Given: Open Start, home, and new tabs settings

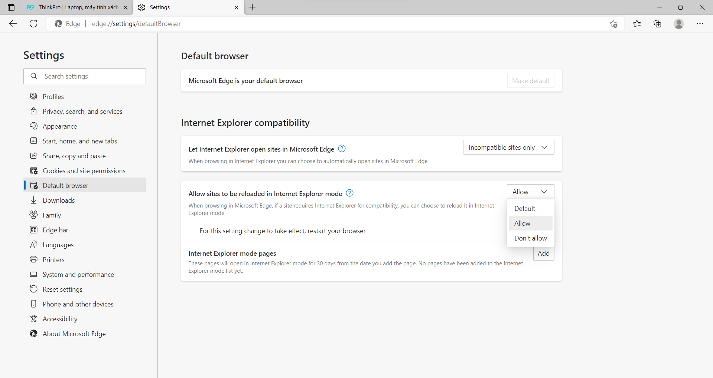Looking at the screenshot, I should coord(85,141).
